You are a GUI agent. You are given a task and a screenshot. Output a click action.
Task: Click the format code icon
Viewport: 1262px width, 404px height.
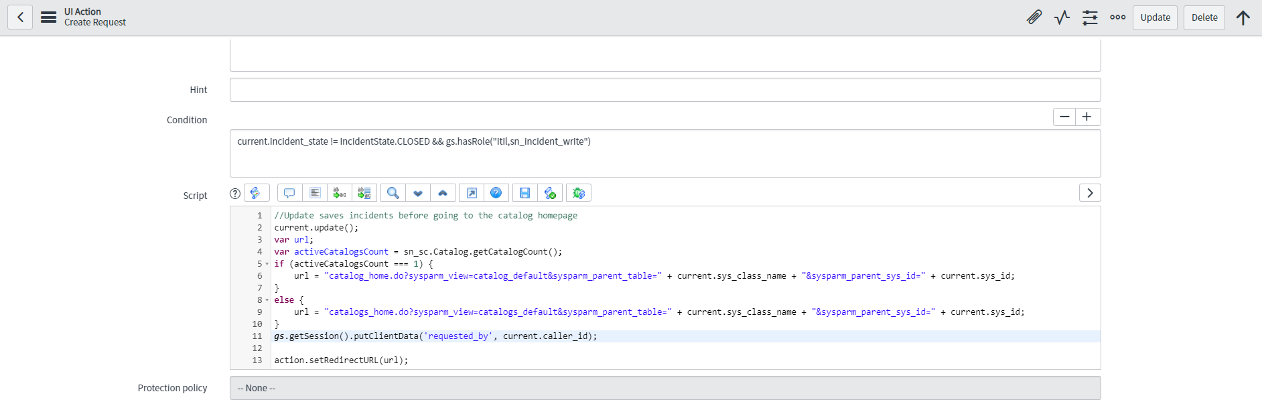315,193
